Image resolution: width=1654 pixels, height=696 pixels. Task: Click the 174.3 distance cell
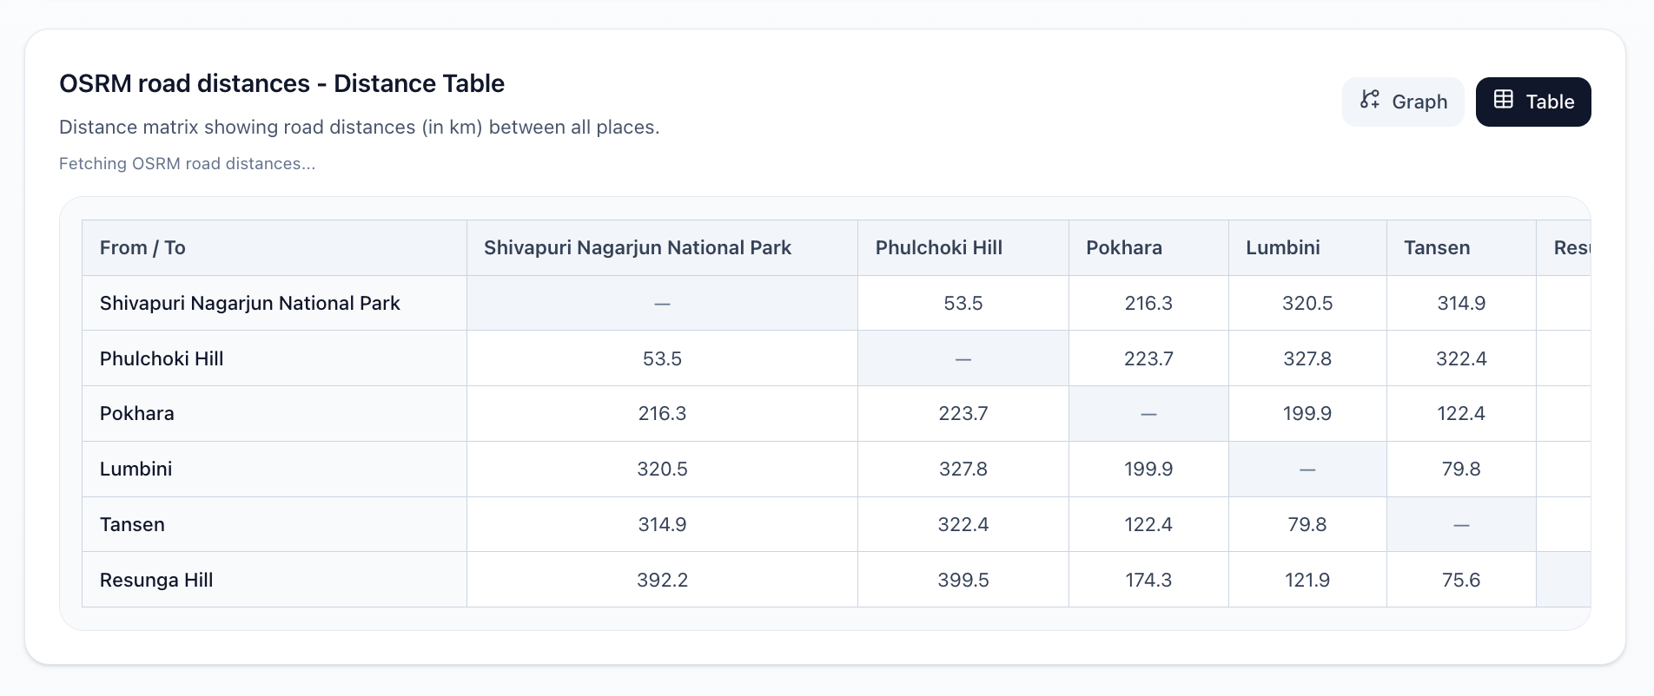pyautogui.click(x=1148, y=580)
